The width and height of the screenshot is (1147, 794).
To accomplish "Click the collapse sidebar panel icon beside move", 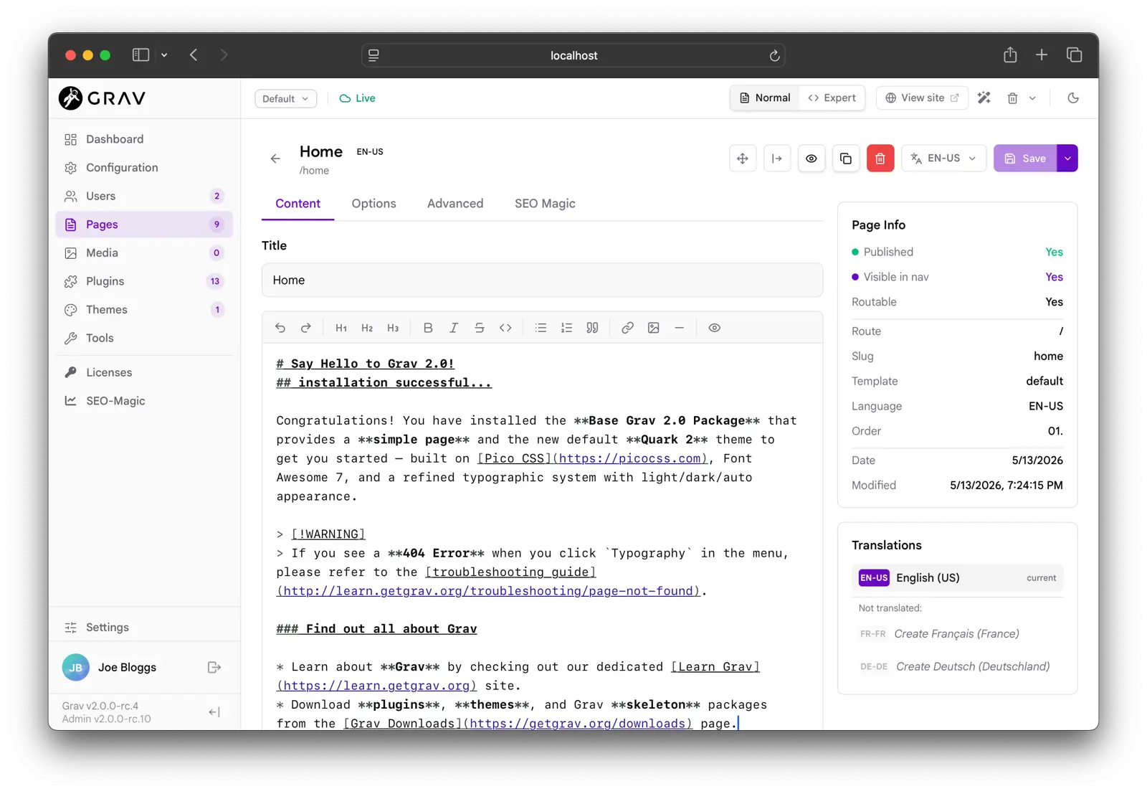I will [777, 159].
